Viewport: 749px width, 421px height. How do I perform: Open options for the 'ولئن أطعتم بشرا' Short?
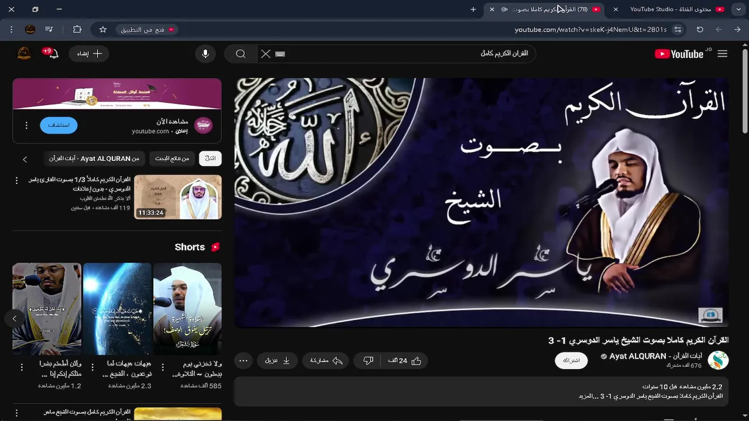coord(22,368)
